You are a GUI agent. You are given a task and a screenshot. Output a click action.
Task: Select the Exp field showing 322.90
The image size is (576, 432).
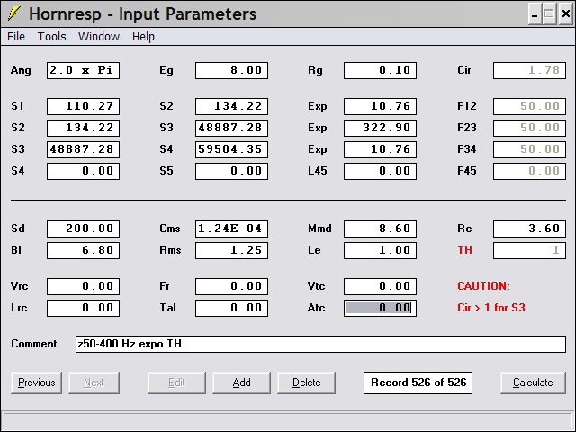[x=380, y=128]
